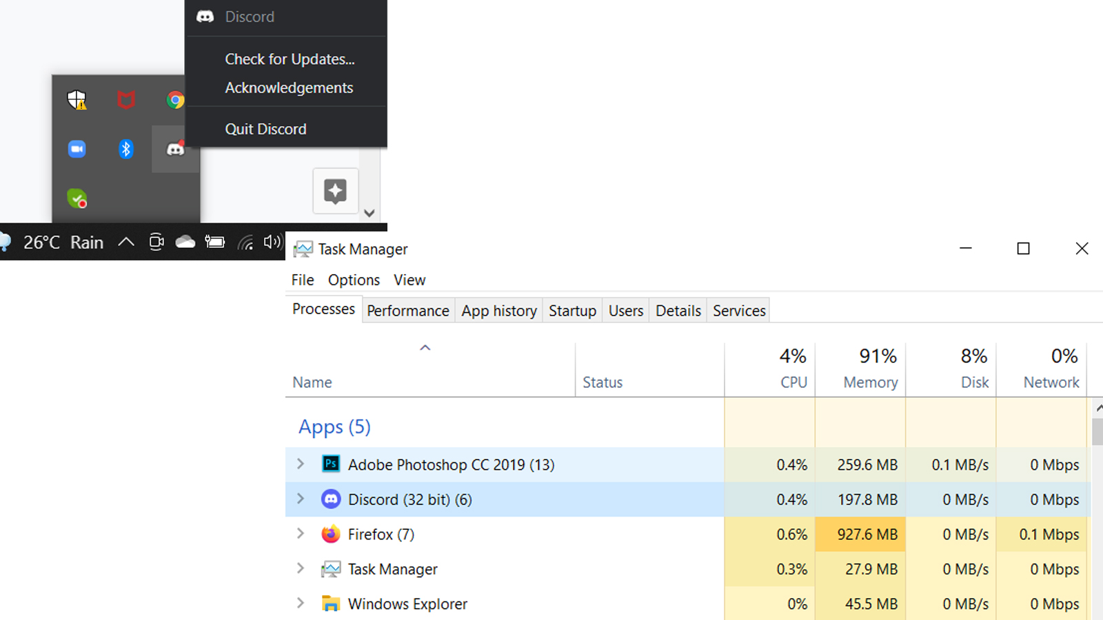Click the weather icon on the taskbar
Viewport: 1103px width, 620px height.
pos(5,242)
